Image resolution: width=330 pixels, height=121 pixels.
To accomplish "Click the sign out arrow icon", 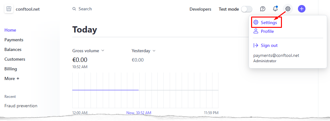I will click(x=256, y=45).
